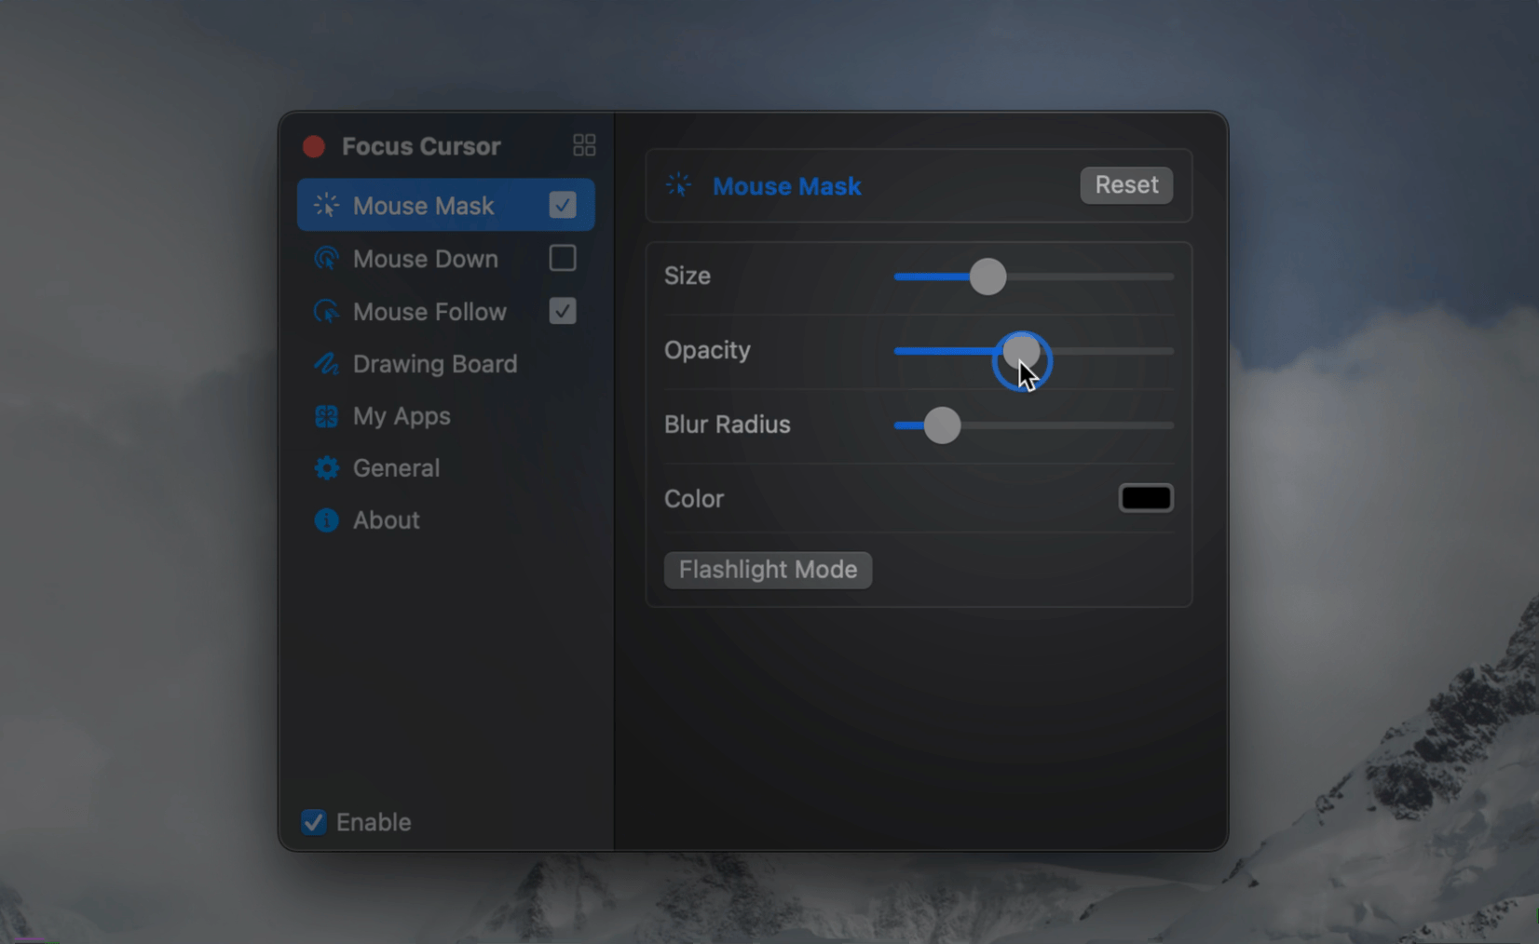1539x944 pixels.
Task: Click the Size slider knob
Action: click(987, 276)
